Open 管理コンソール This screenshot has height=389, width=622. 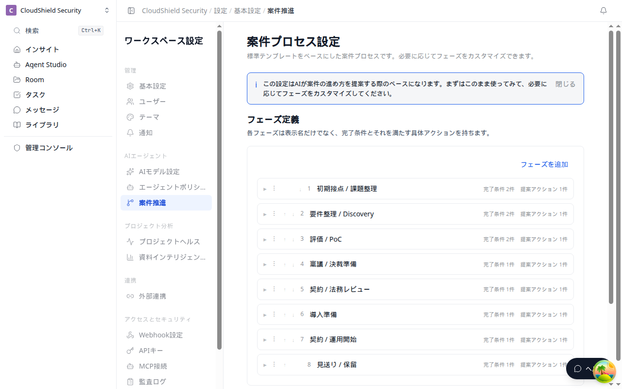pyautogui.click(x=58, y=148)
